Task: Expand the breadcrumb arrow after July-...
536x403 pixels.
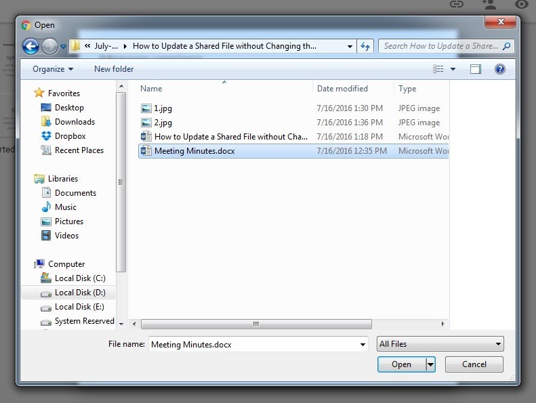Action: coord(125,46)
